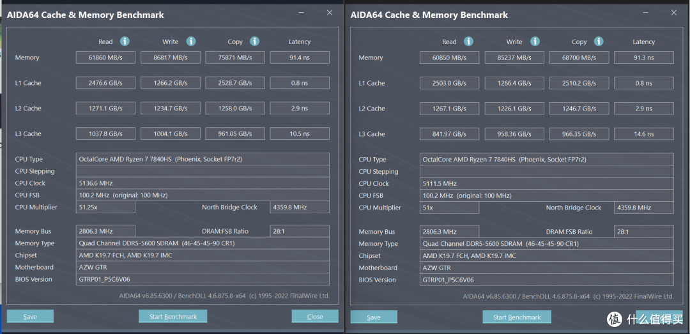Select Memory latency 91.3 ns value
Image resolution: width=690 pixels, height=334 pixels.
pos(644,57)
